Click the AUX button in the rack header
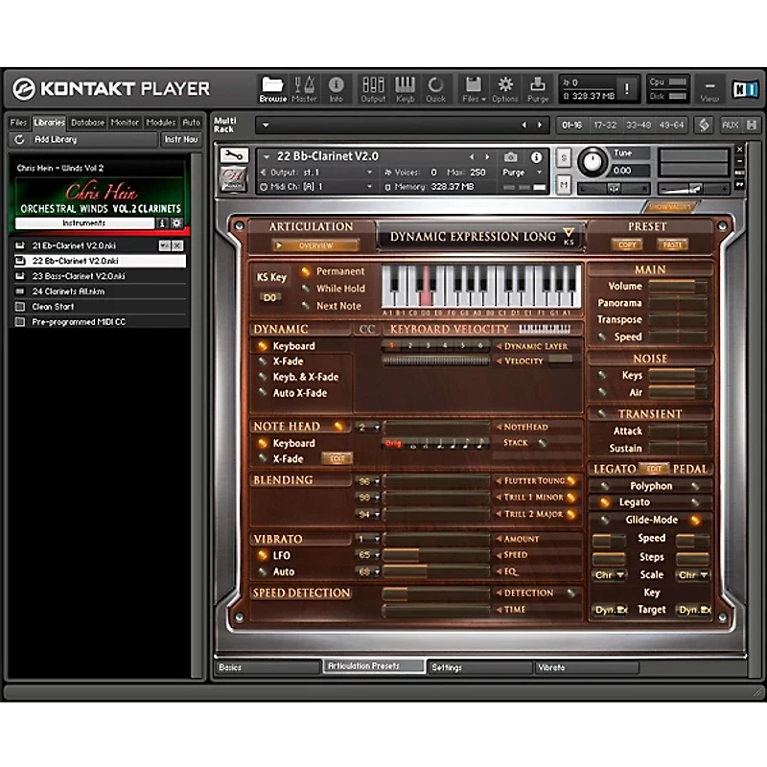Image resolution: width=767 pixels, height=767 pixels. (x=730, y=126)
